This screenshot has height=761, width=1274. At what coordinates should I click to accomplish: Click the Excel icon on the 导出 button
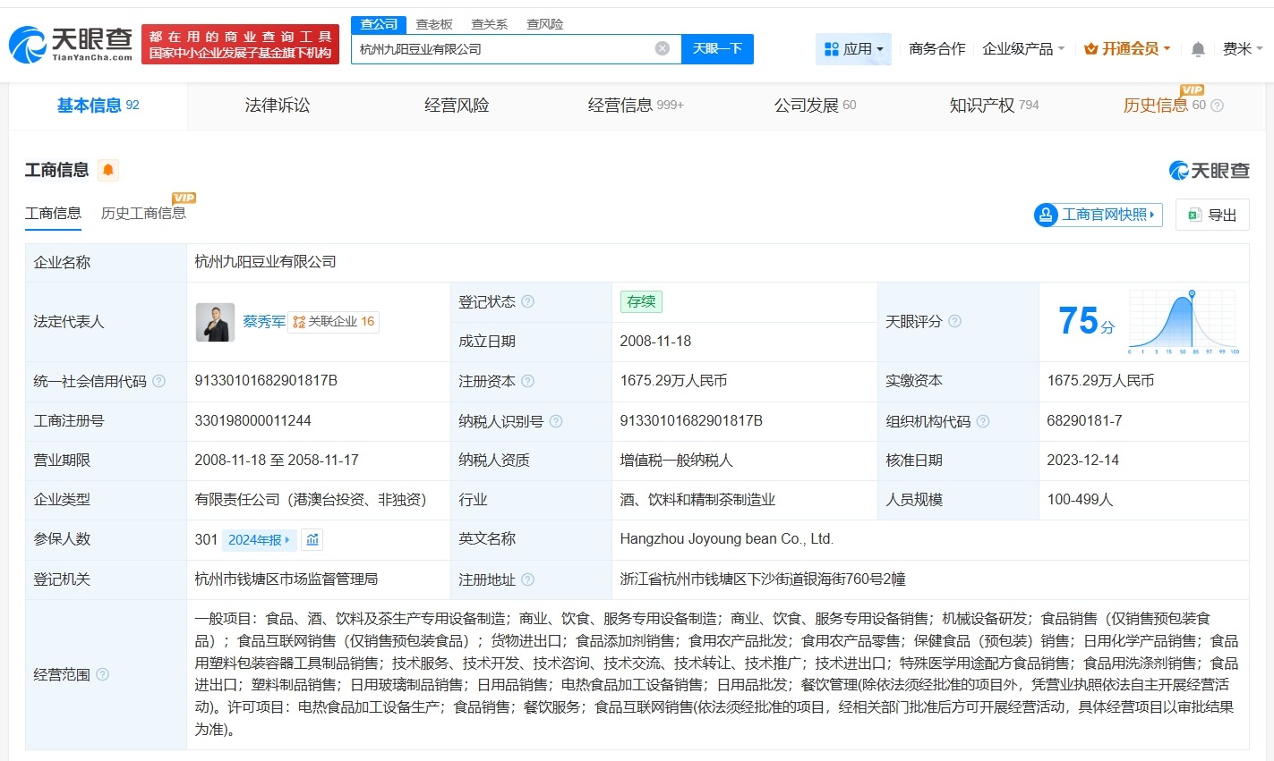[x=1193, y=215]
